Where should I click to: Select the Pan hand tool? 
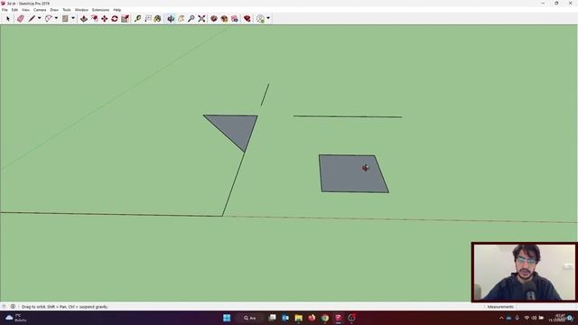(x=181, y=18)
